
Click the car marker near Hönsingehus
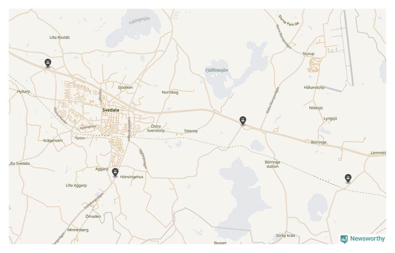pyautogui.click(x=115, y=172)
